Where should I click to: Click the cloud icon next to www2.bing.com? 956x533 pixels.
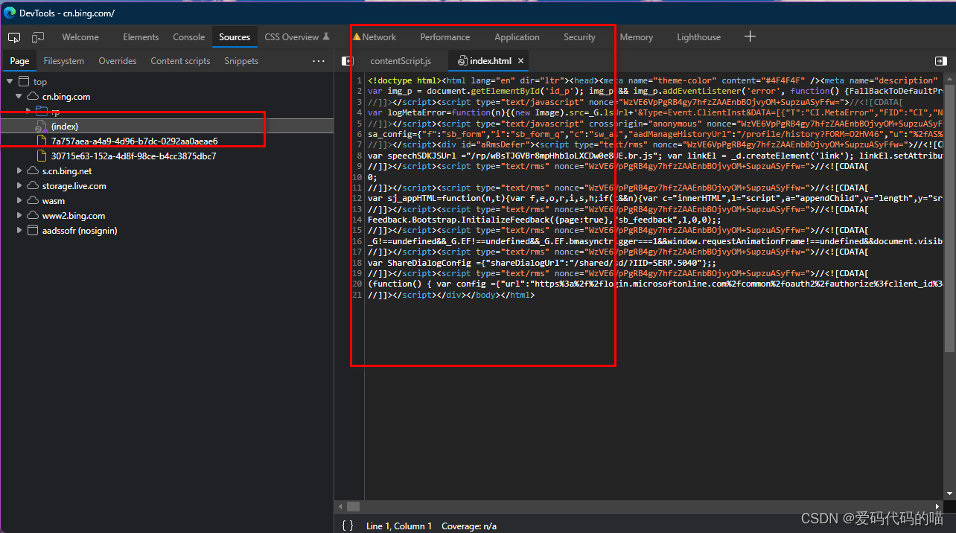[33, 216]
